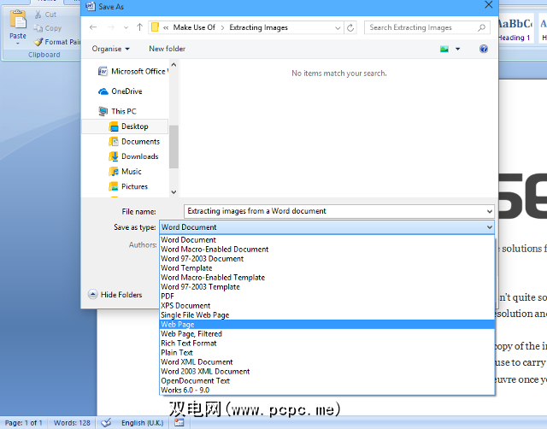The image size is (547, 429).
Task: Open the Pictures folder
Action: click(x=128, y=186)
